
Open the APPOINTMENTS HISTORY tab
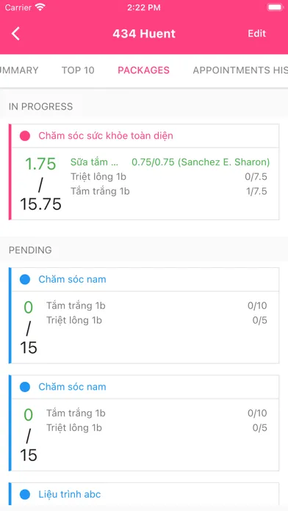click(240, 70)
